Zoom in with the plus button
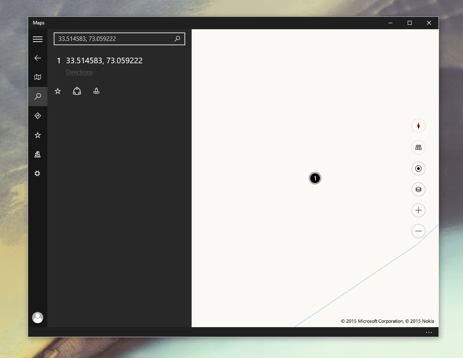The height and width of the screenshot is (358, 463). coord(418,210)
